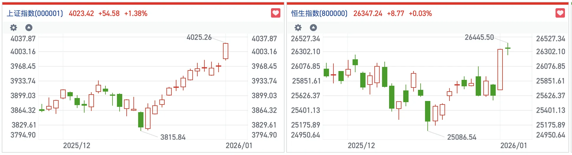
Task: Click the 2025/12 date label under 上证指数
Action: [x=77, y=146]
